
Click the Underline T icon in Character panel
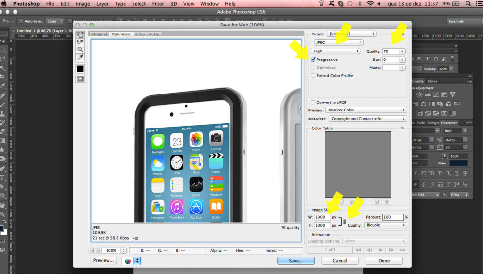pos(457,174)
